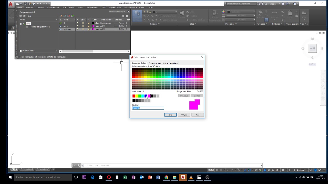Open Chrome from the Windows taskbar
The image size is (328, 184).
point(166,177)
